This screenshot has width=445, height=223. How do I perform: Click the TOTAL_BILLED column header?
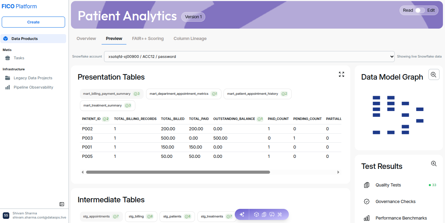[x=173, y=119]
